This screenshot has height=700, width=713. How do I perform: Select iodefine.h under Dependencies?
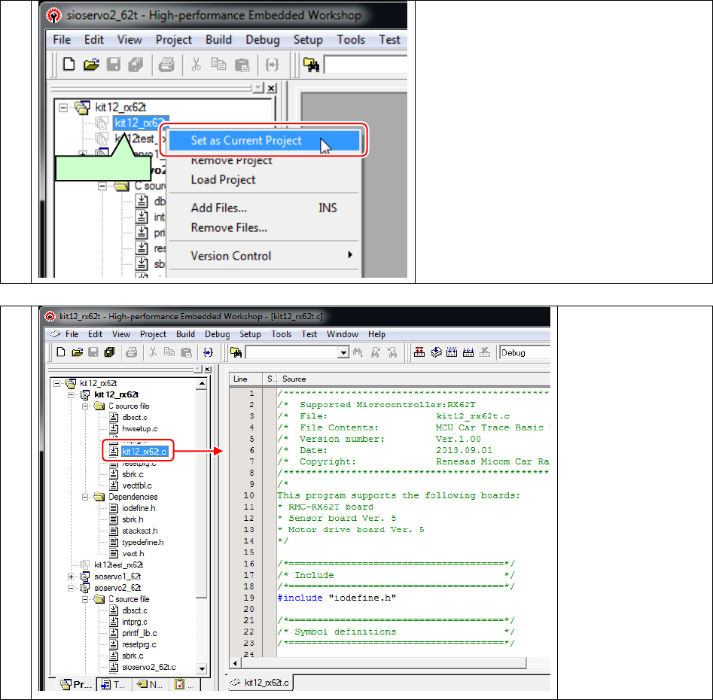tap(139, 508)
